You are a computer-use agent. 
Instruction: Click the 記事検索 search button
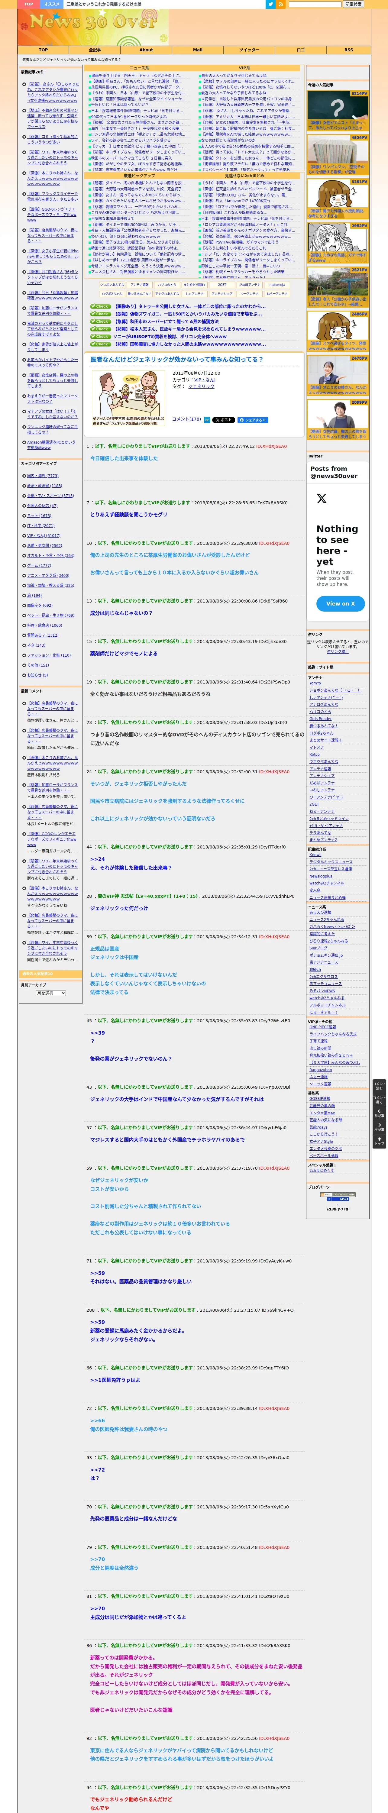[354, 4]
